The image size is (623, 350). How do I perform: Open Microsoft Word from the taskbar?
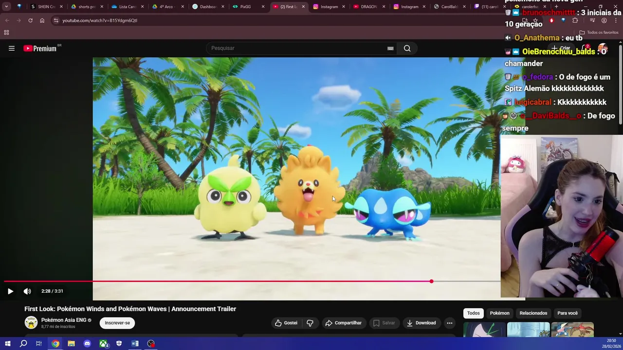(135, 344)
